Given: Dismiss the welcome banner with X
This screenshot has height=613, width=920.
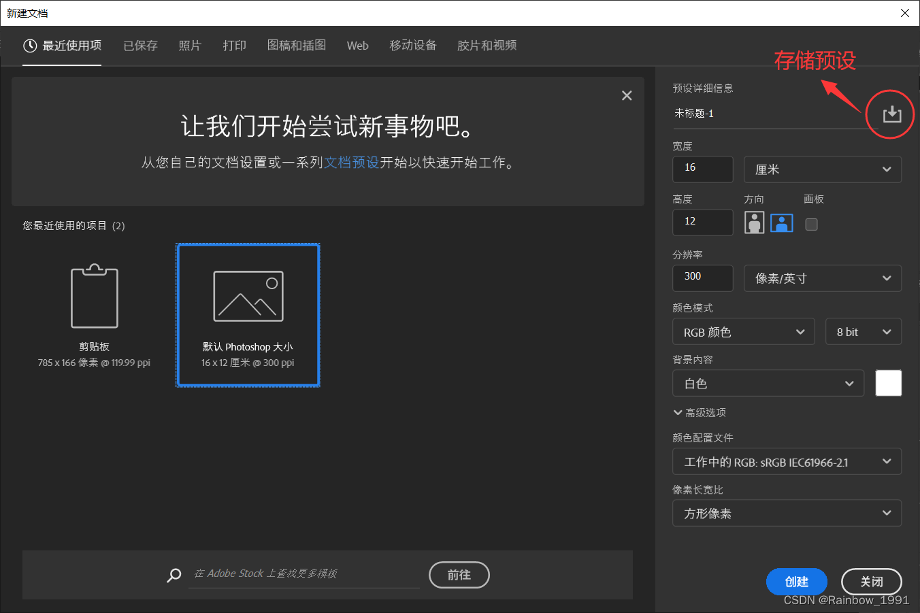Looking at the screenshot, I should [627, 96].
